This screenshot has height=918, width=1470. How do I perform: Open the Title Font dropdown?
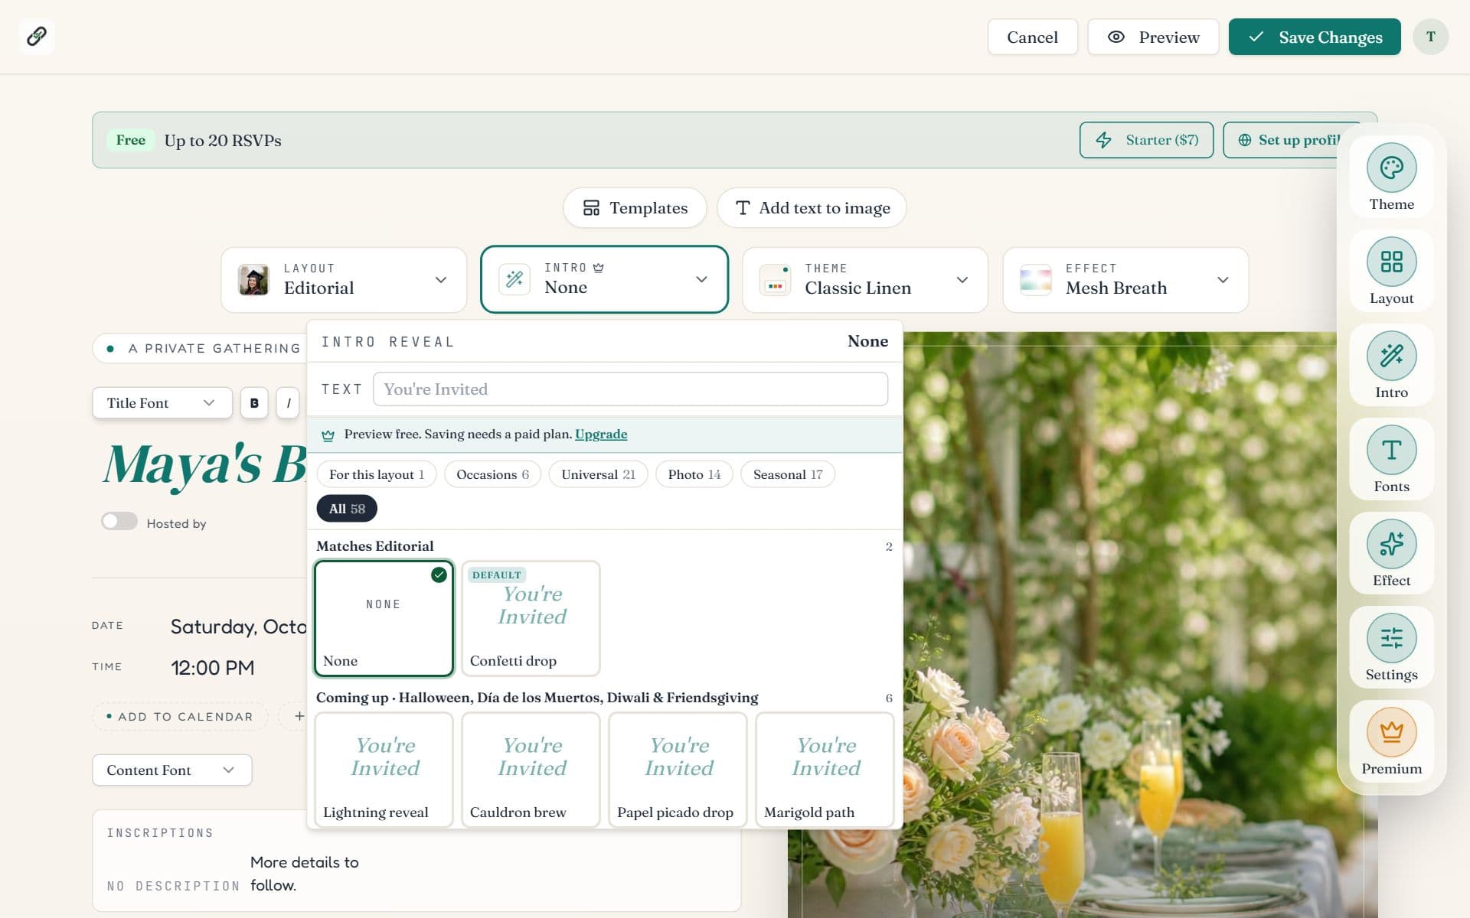click(162, 403)
